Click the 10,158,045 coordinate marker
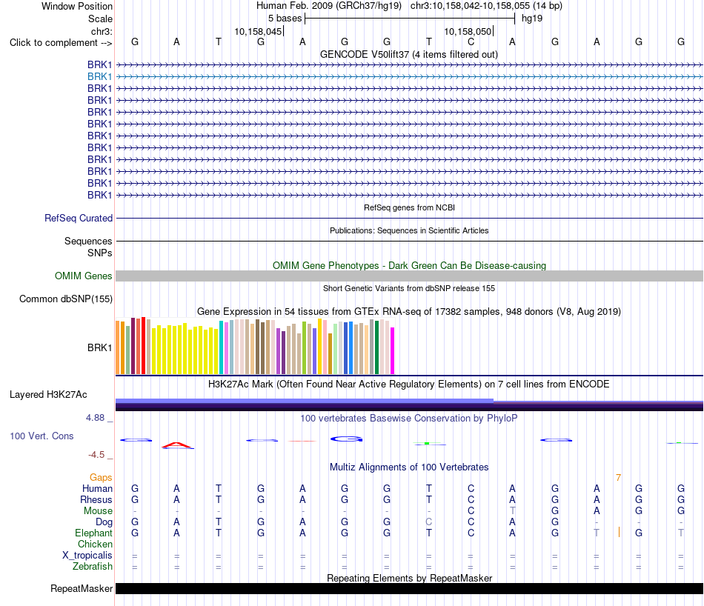Viewport: 704px width, 606px height. pos(258,31)
